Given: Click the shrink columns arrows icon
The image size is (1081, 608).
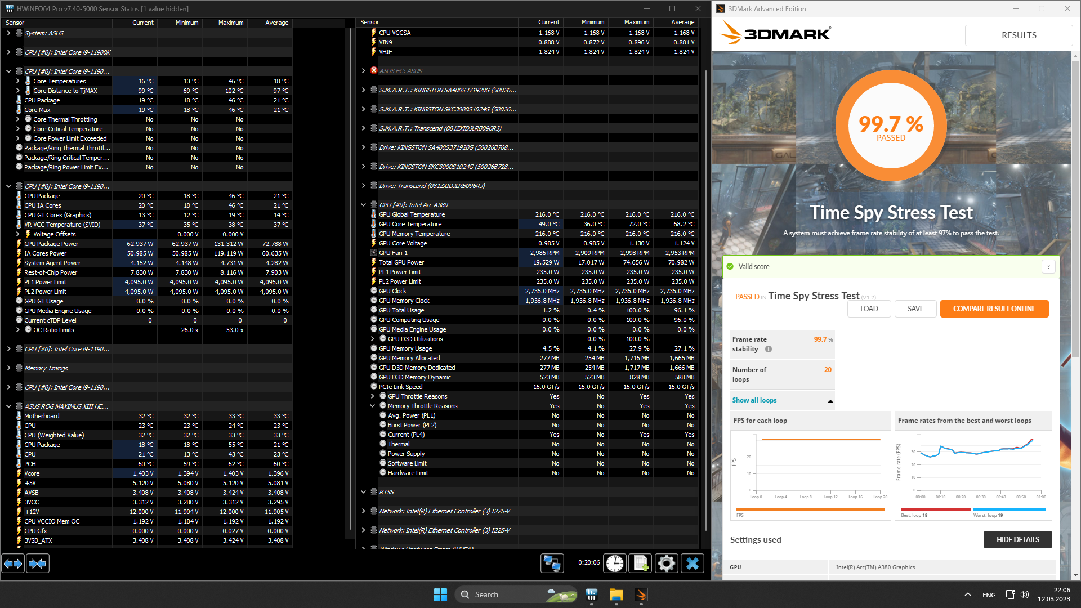Looking at the screenshot, I should pyautogui.click(x=38, y=564).
